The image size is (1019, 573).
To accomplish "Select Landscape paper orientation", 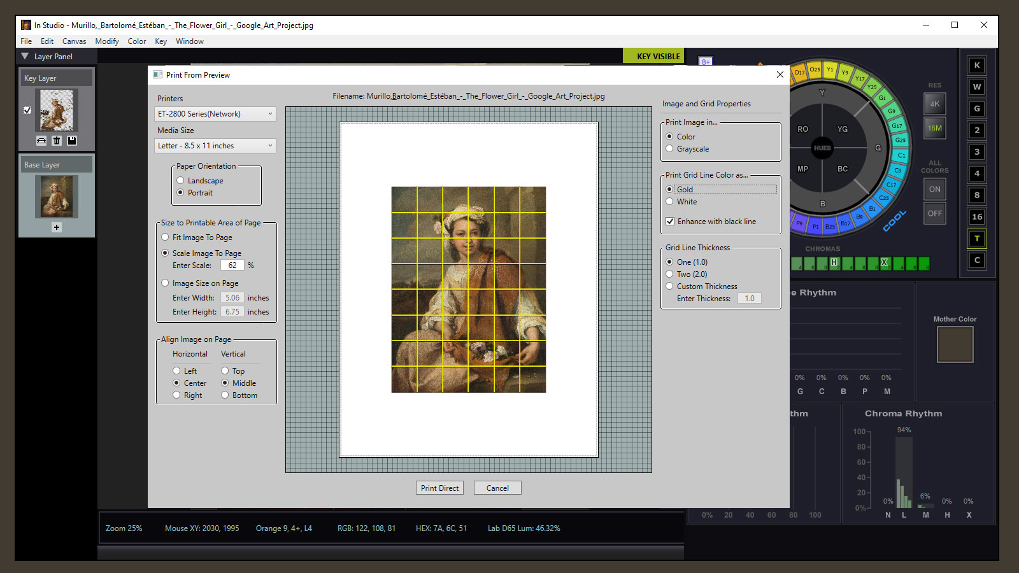I will point(181,181).
